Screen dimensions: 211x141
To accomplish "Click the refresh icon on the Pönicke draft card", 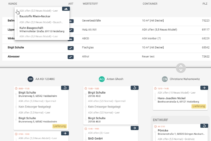I will click(204, 126).
